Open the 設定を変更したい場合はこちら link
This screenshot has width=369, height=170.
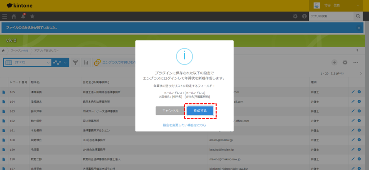[x=184, y=125]
